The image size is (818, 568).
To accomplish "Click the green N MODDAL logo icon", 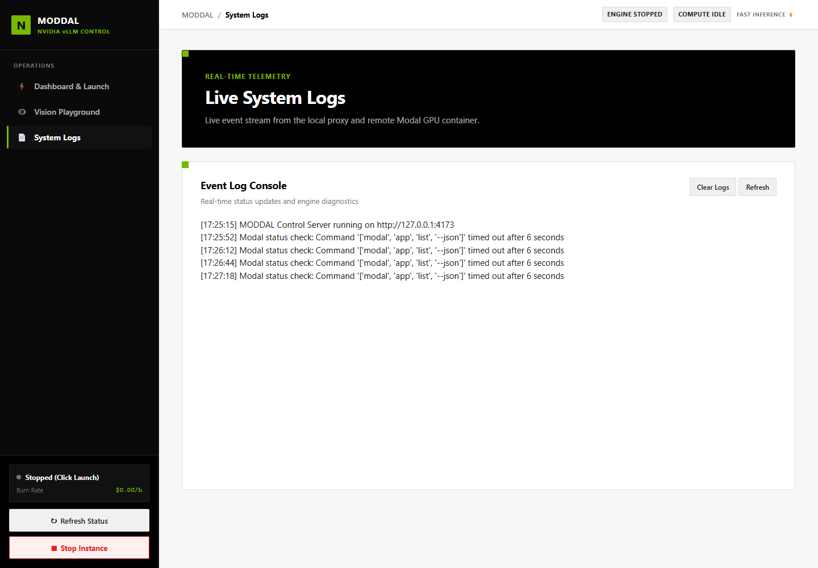I will (21, 25).
